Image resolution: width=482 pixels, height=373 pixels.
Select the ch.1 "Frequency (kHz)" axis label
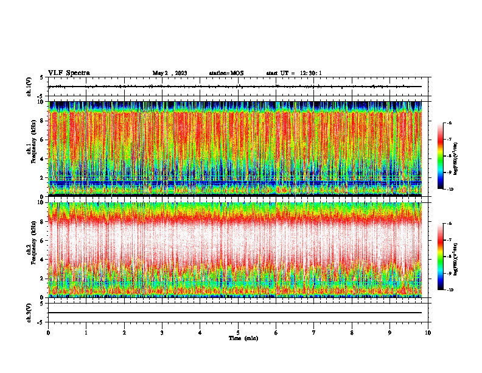pos(33,142)
